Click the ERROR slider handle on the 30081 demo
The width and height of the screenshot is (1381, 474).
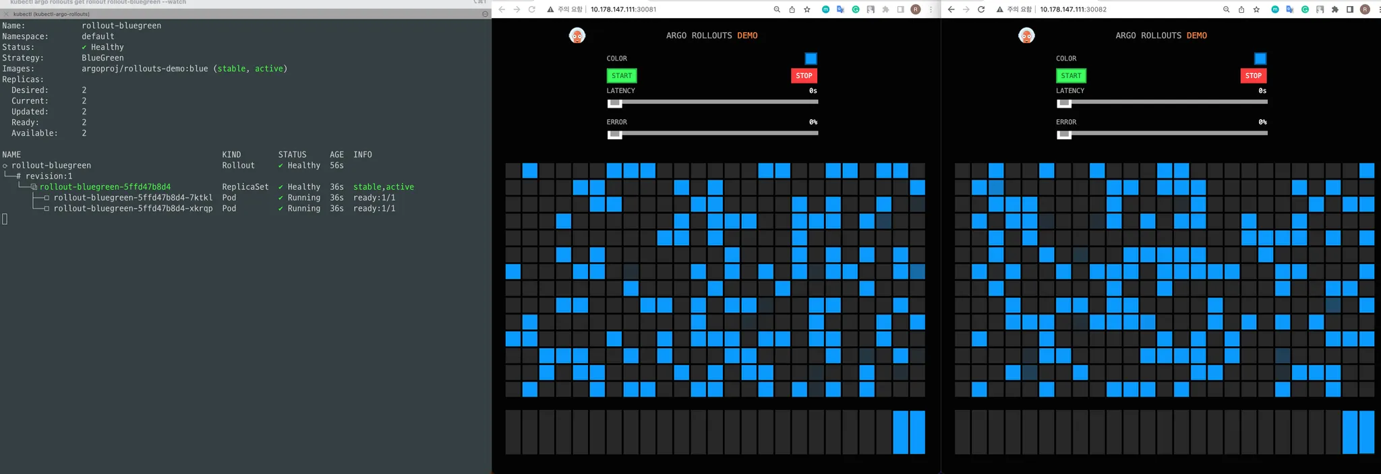point(614,134)
